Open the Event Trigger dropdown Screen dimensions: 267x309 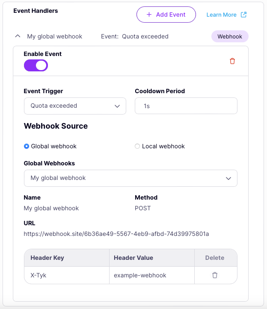[75, 106]
